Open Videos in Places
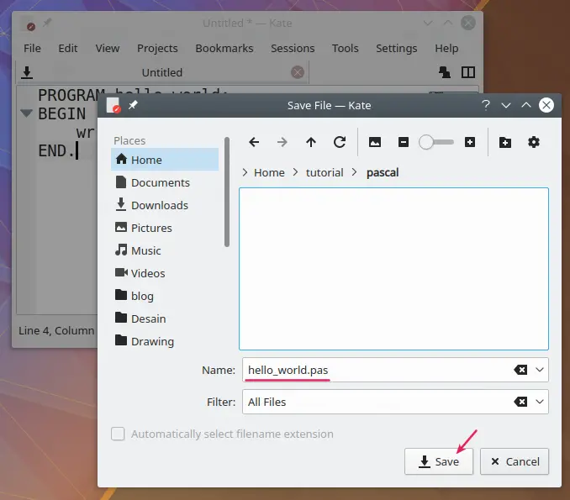This screenshot has width=570, height=500. (165, 273)
